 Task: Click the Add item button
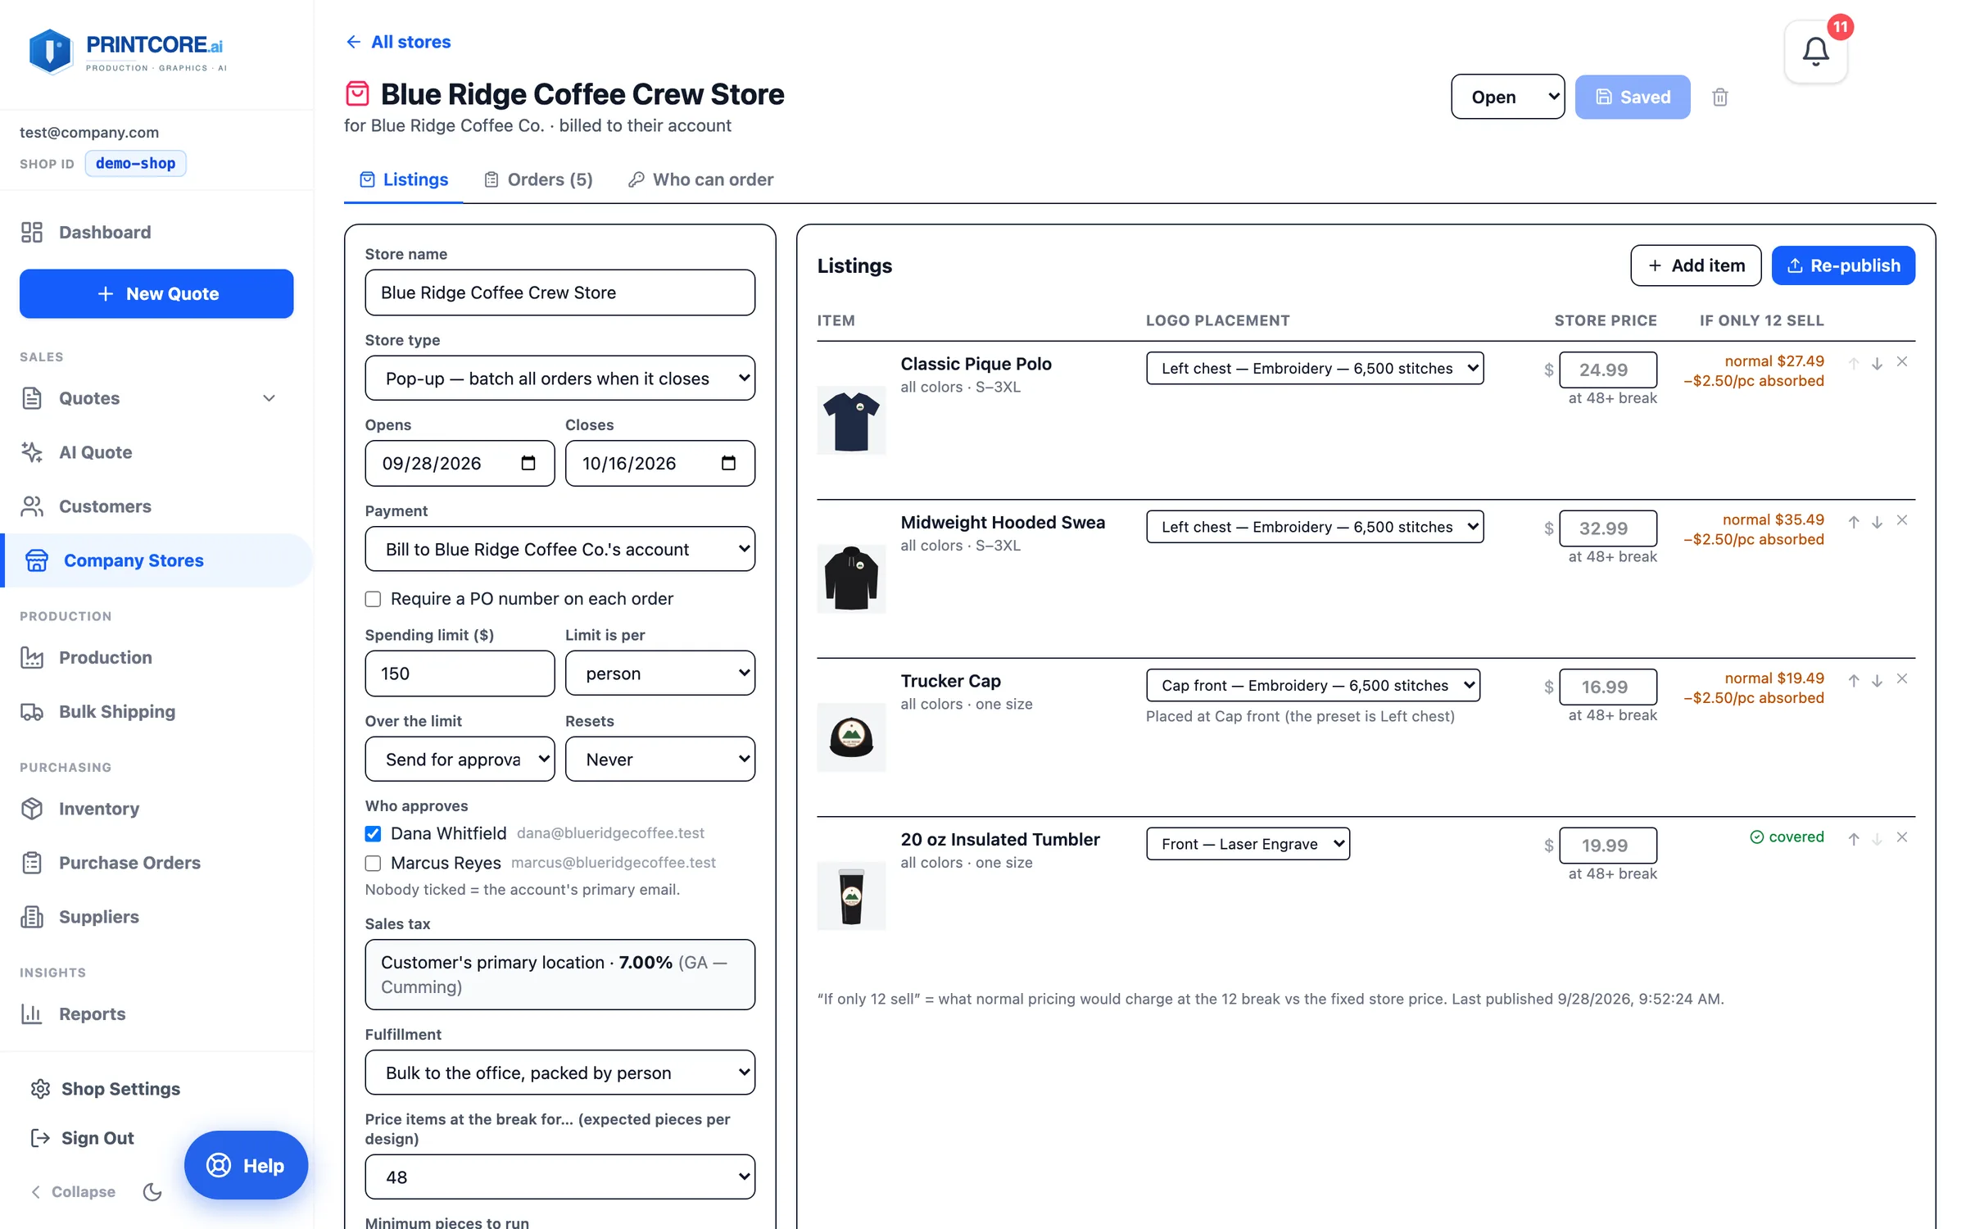click(x=1696, y=265)
